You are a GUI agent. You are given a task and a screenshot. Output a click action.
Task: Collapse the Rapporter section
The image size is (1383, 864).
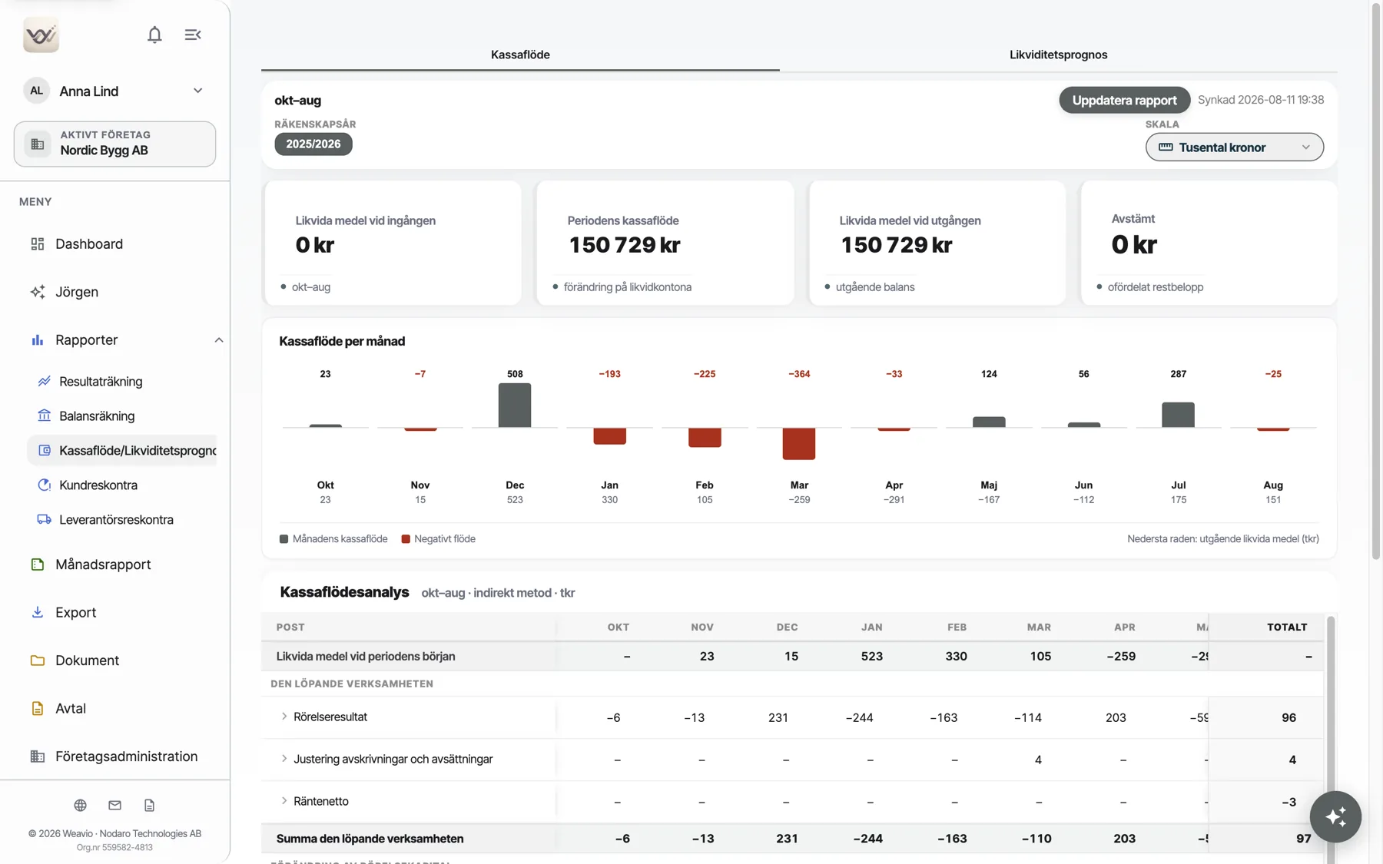[218, 339]
